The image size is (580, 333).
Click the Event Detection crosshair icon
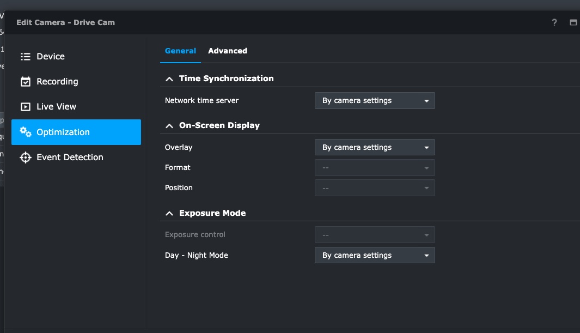click(25, 157)
